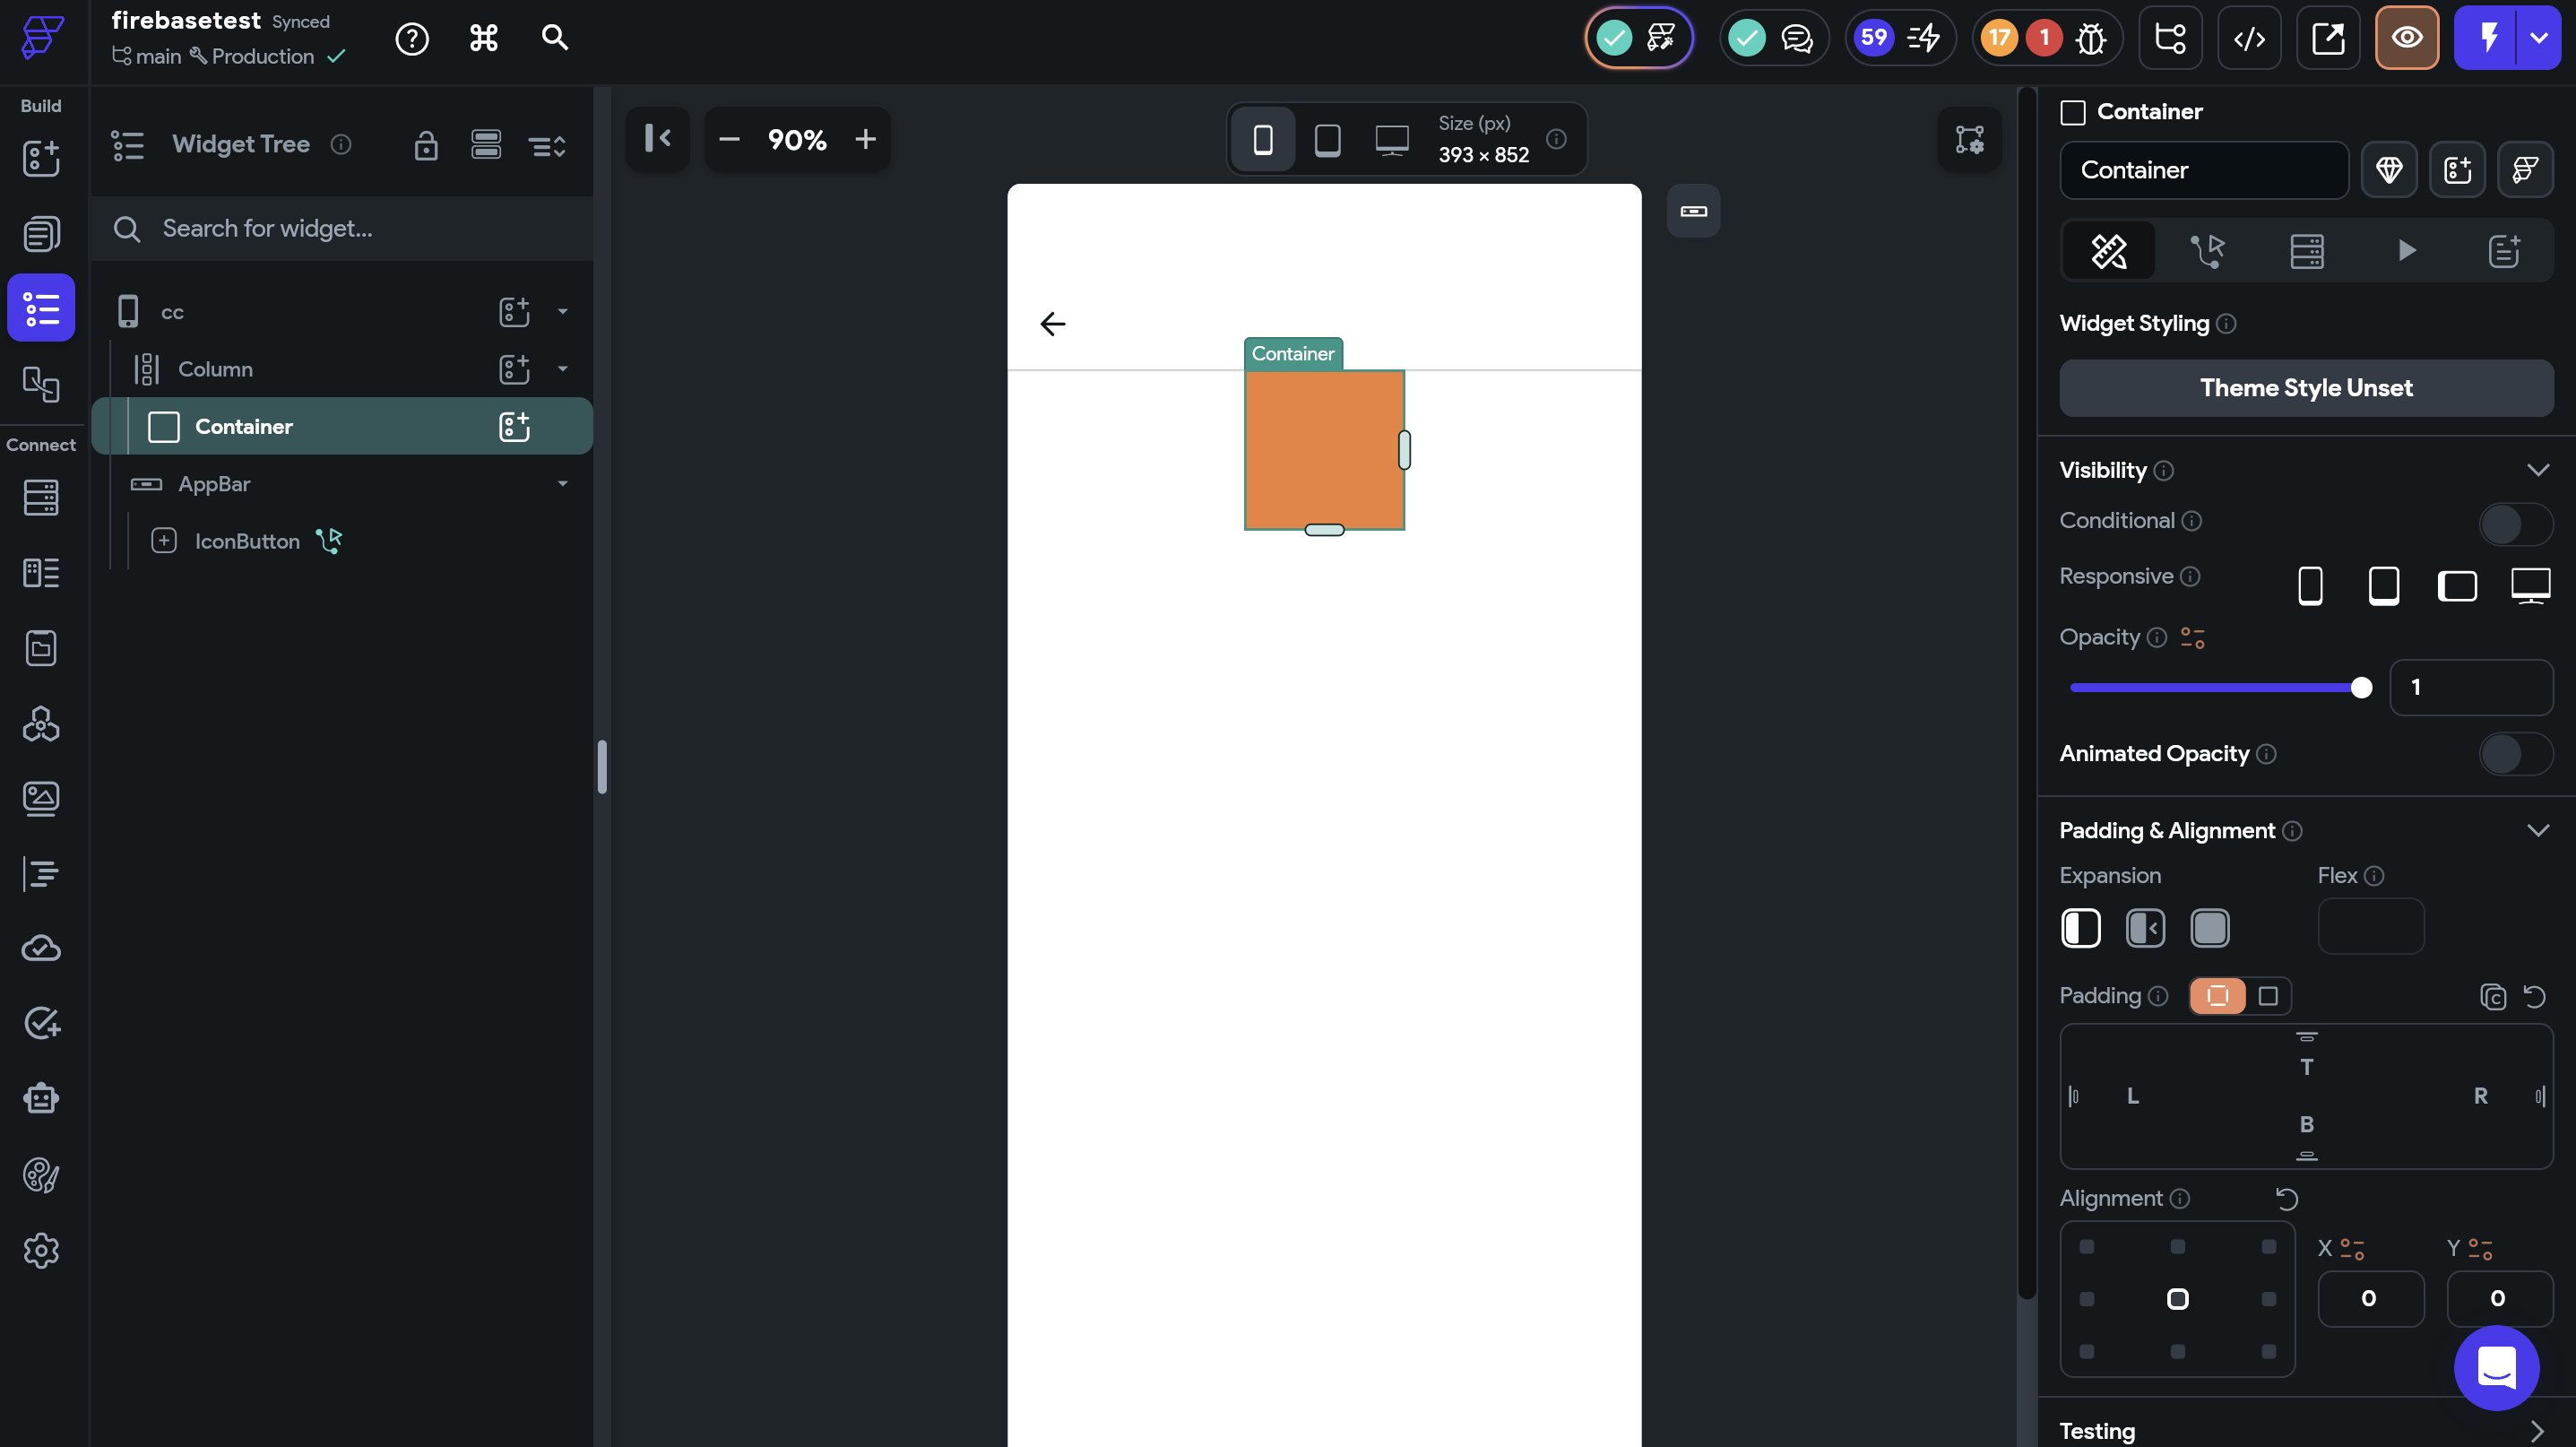Lock the widget tree with padlock icon
The width and height of the screenshot is (2576, 1447).
[426, 145]
